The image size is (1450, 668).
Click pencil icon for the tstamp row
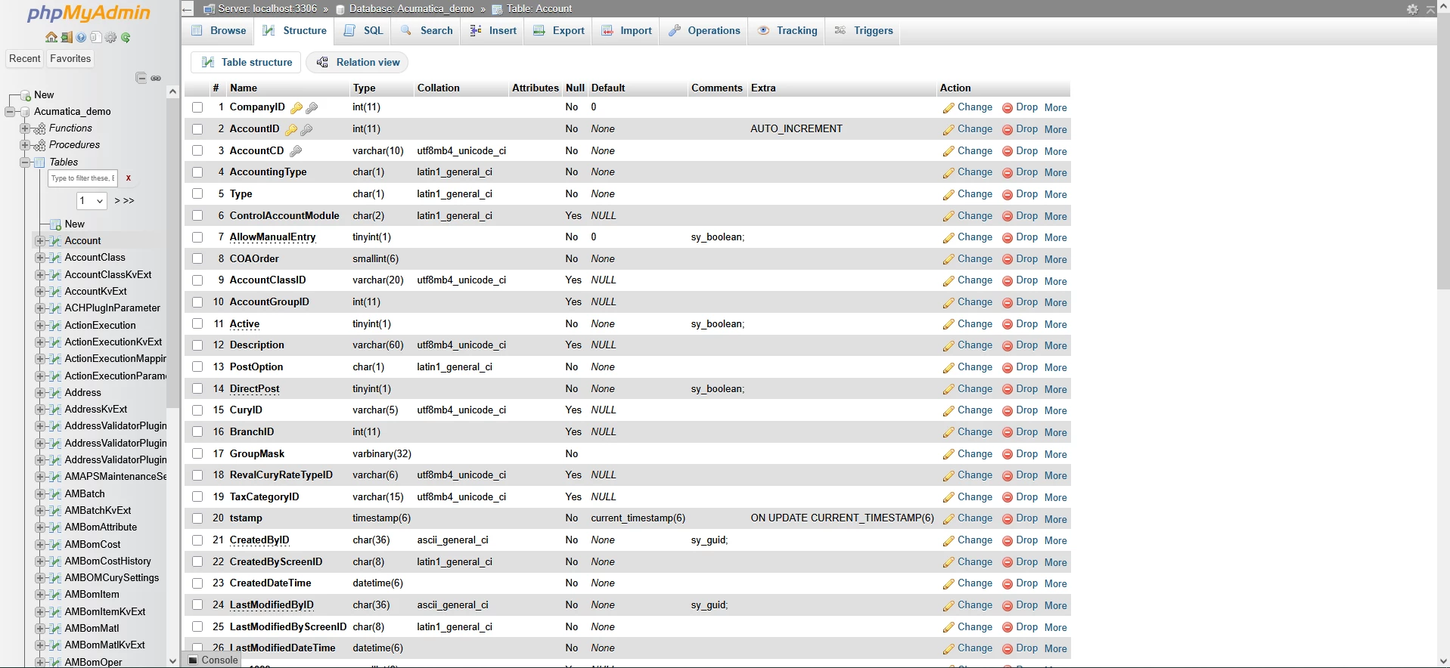(949, 519)
